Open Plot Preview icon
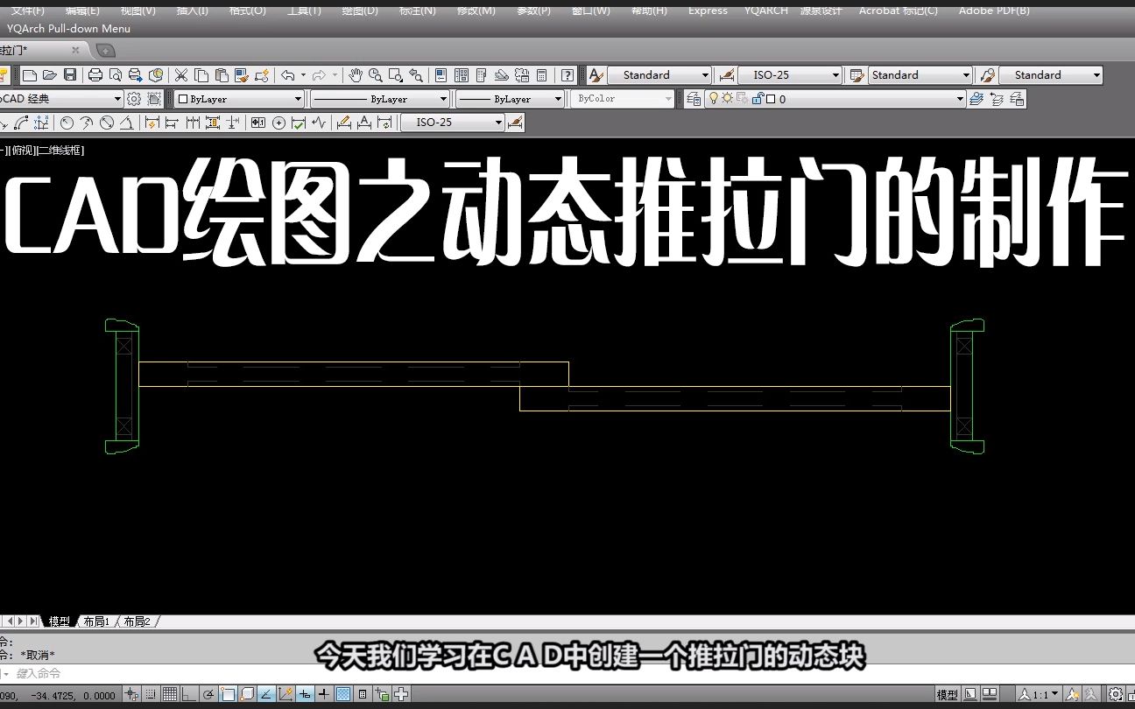1135x709 pixels. (x=116, y=75)
